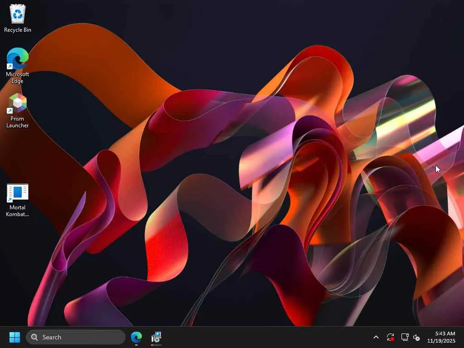Click the sync update tray icon
This screenshot has height=348, width=464.
(x=390, y=337)
